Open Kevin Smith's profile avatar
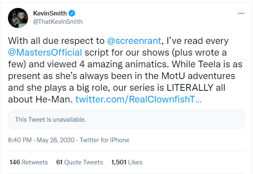Image resolution: width=253 pixels, height=174 pixels. [x=18, y=17]
